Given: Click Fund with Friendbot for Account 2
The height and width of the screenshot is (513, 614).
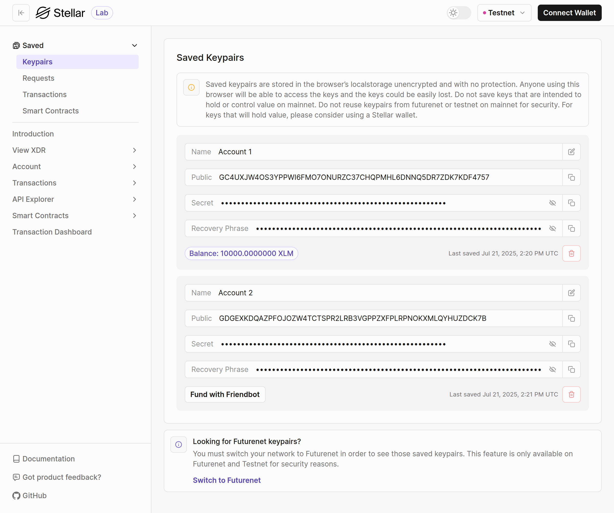Looking at the screenshot, I should pyautogui.click(x=225, y=394).
